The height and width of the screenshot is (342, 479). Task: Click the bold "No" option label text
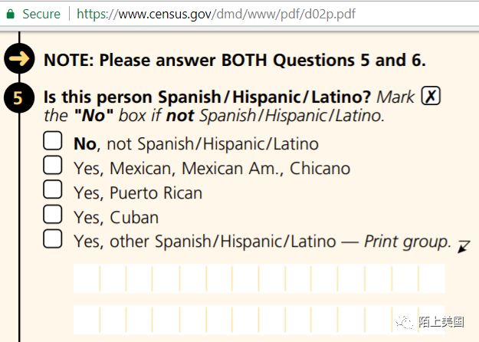coord(84,143)
